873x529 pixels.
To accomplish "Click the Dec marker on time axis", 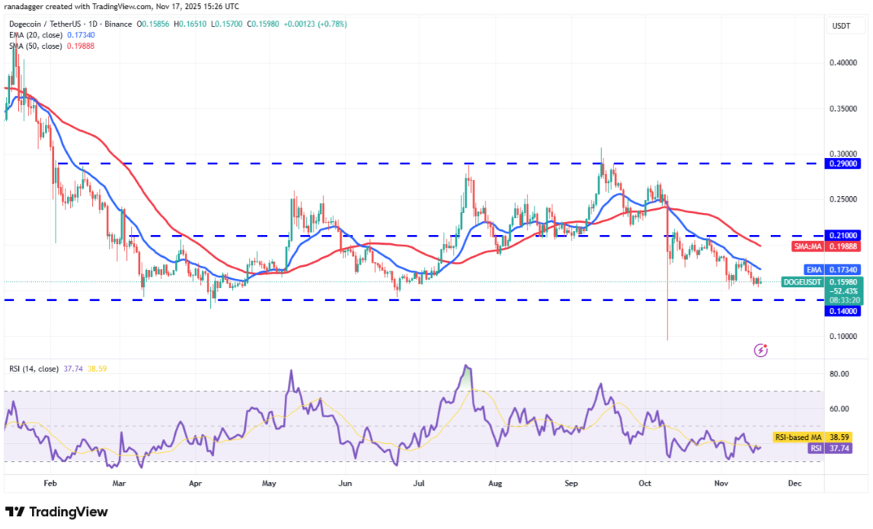I will [x=795, y=483].
